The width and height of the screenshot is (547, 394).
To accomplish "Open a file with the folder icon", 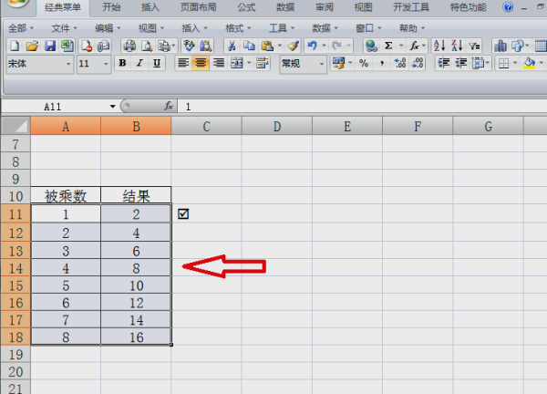I will point(32,46).
